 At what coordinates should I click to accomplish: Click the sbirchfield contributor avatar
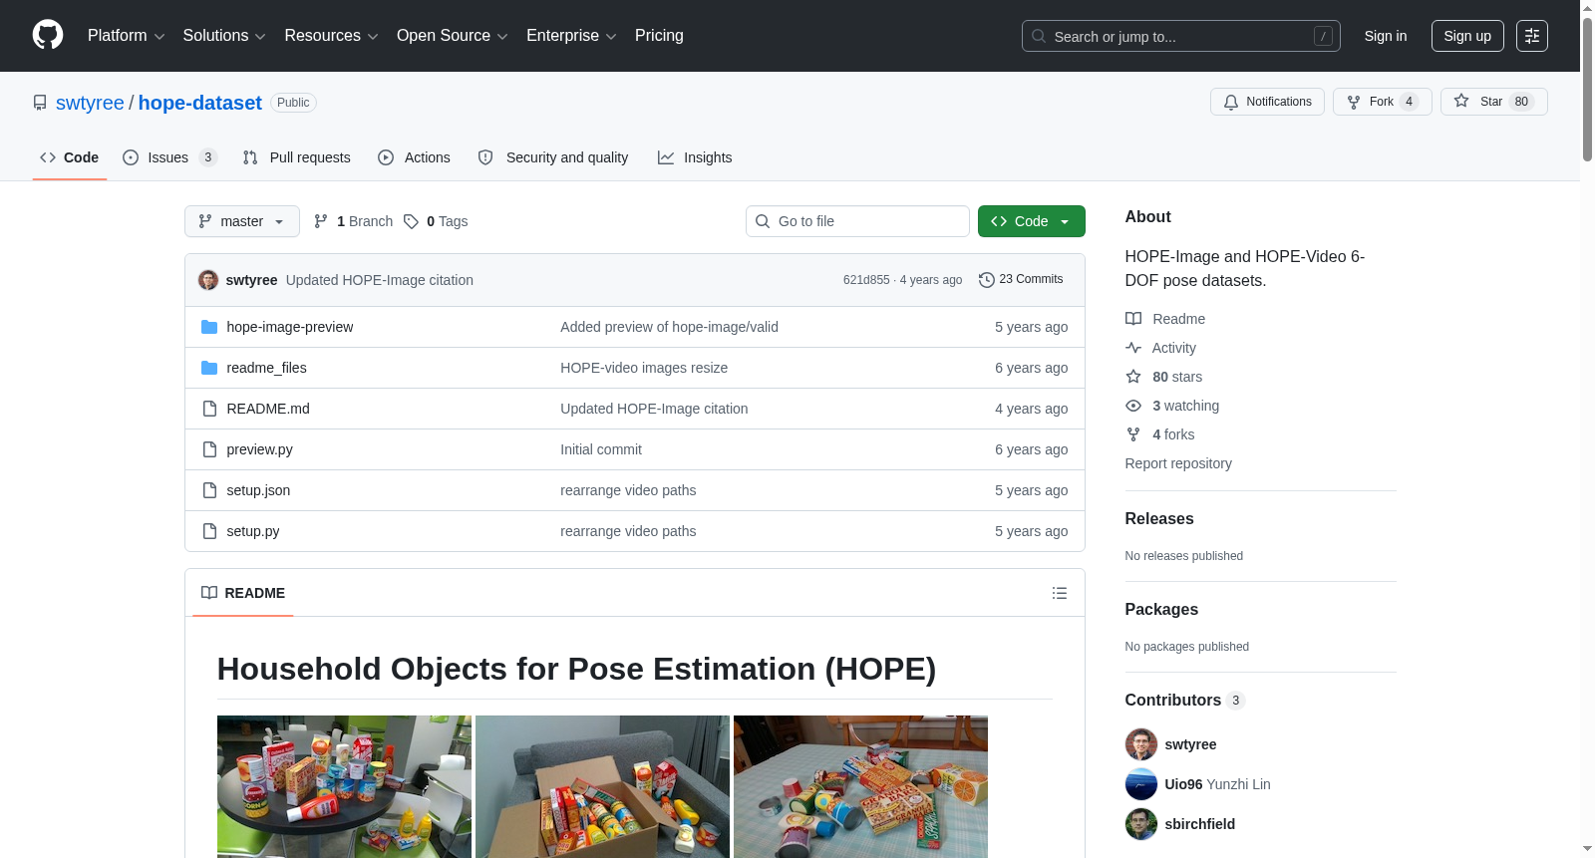pyautogui.click(x=1141, y=824)
